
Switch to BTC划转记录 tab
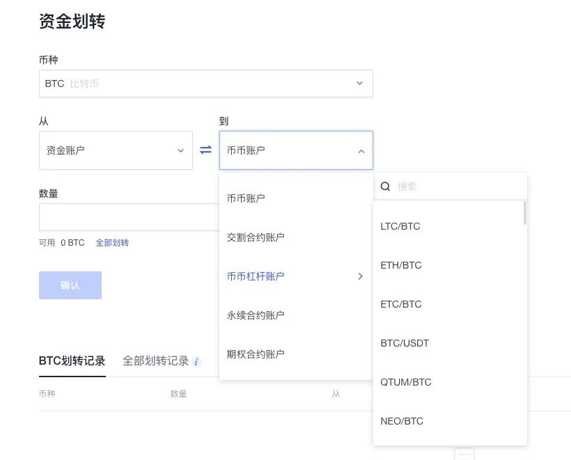(72, 361)
